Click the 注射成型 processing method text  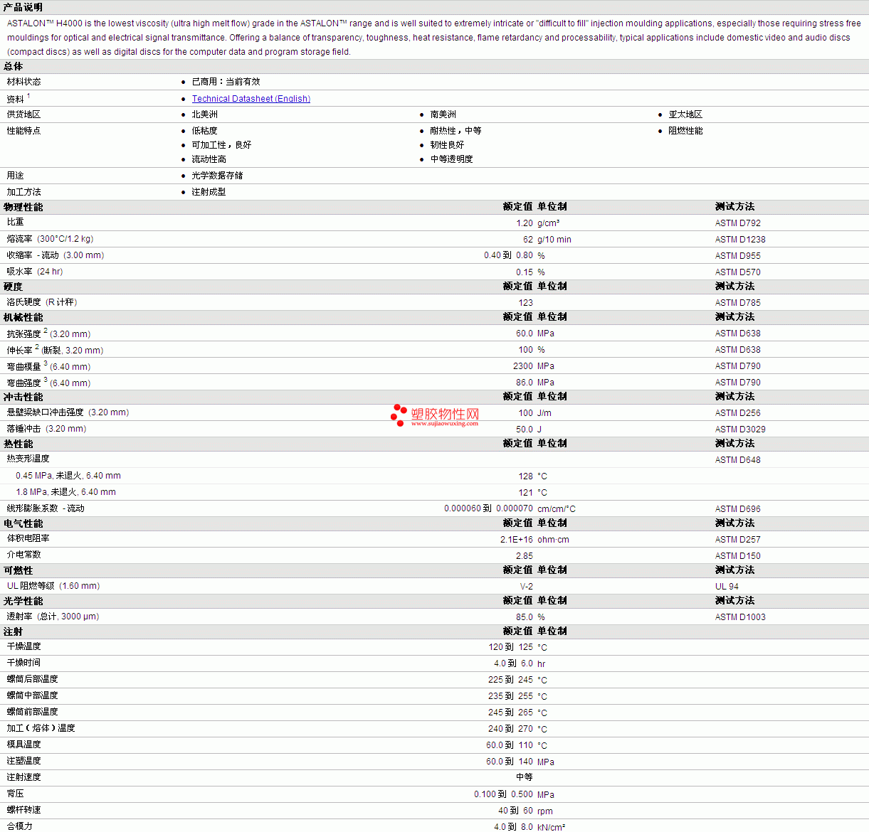point(209,192)
